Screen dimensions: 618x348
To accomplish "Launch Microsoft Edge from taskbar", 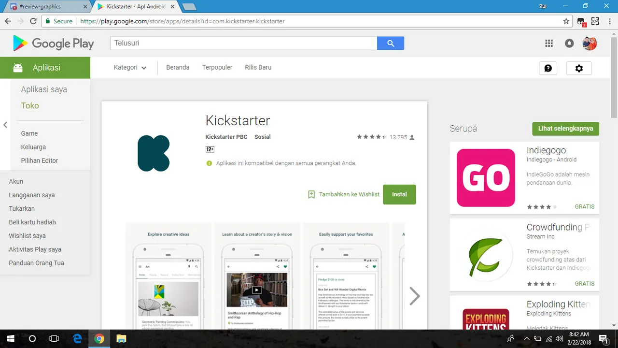I will (x=77, y=339).
